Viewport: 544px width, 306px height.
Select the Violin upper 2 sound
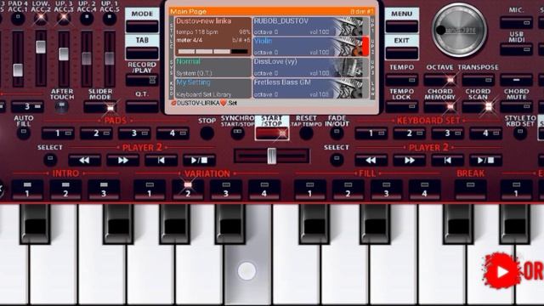310,47
